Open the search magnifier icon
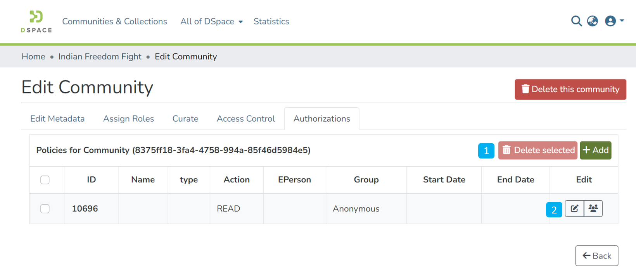Viewport: 636px width, 272px height. (x=576, y=21)
